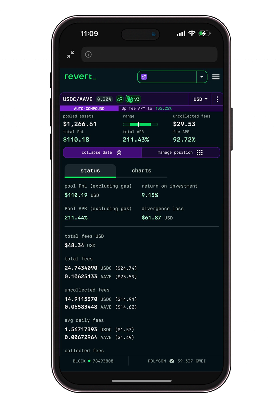The height and width of the screenshot is (414, 276).
Task: Open the network selector dropdown arrow
Action: [x=202, y=77]
